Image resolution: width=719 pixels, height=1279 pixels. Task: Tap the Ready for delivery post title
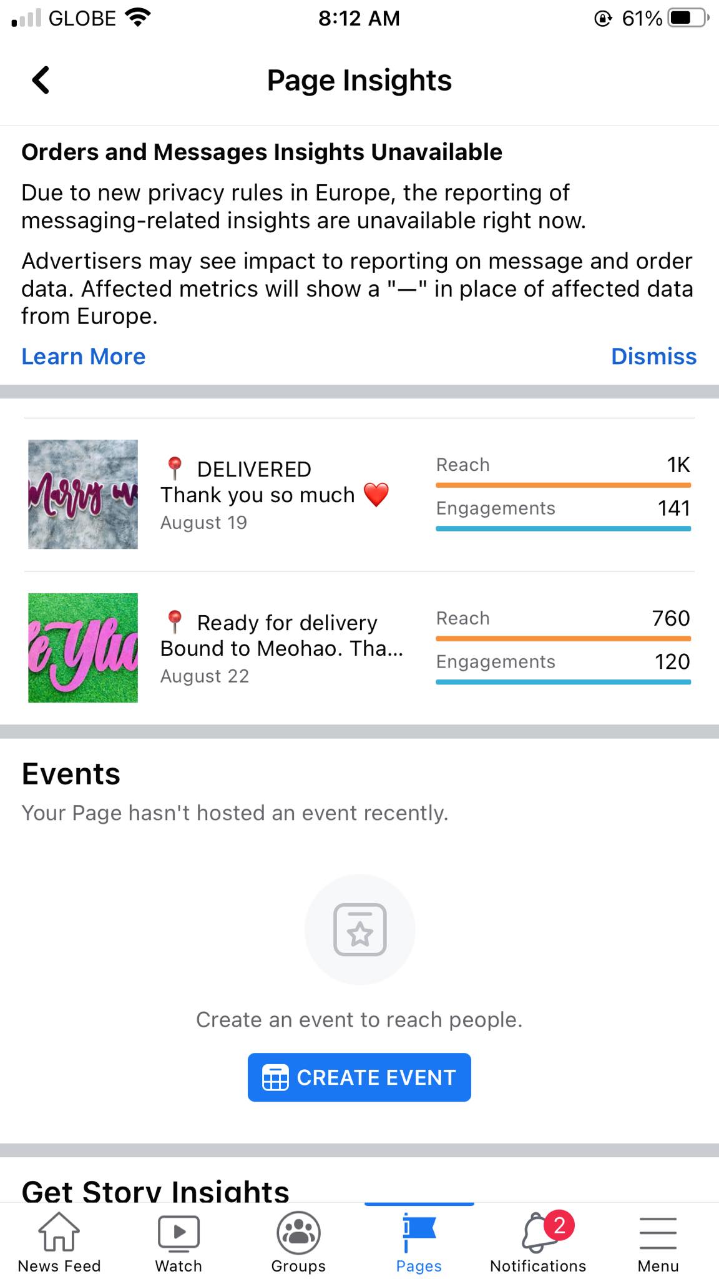pos(282,635)
